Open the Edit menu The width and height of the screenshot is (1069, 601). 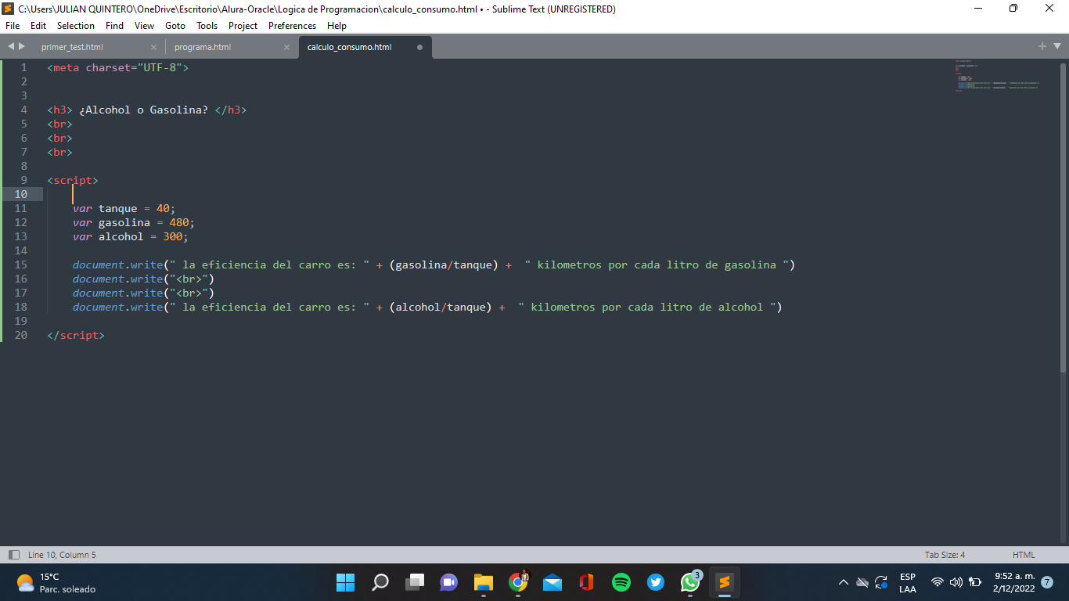click(x=38, y=26)
